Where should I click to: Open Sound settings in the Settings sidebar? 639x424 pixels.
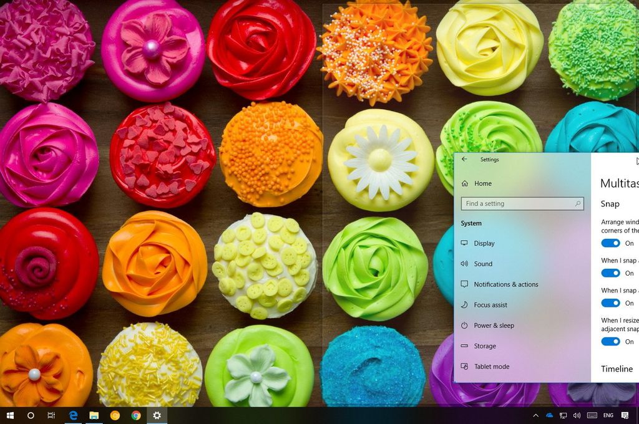(x=482, y=264)
